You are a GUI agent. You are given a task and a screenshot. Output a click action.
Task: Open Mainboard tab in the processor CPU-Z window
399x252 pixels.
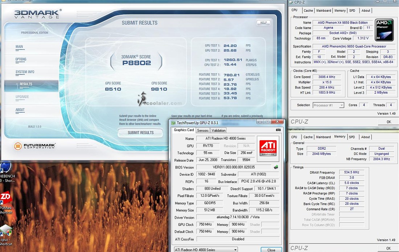click(324, 11)
